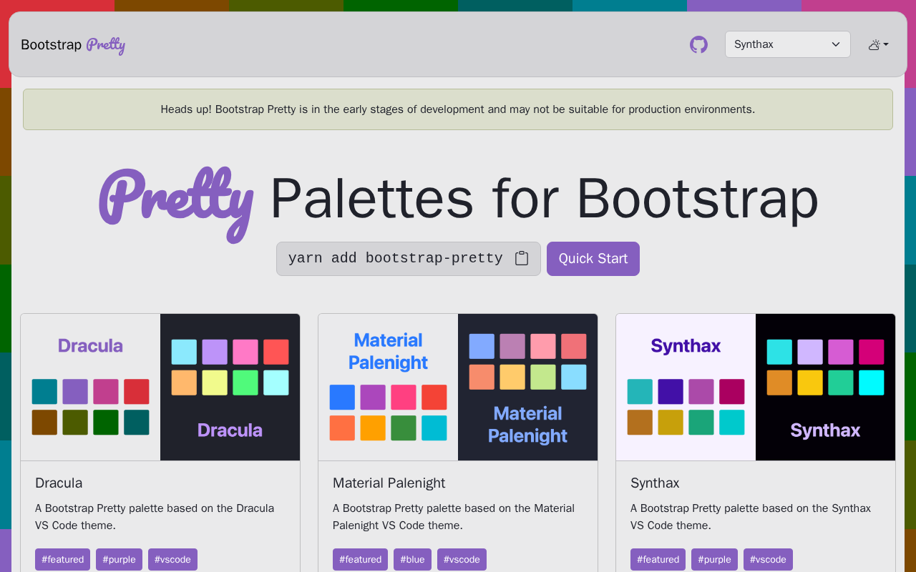Select the #vscode tag under Synthax
The image size is (916, 572).
pos(769,559)
